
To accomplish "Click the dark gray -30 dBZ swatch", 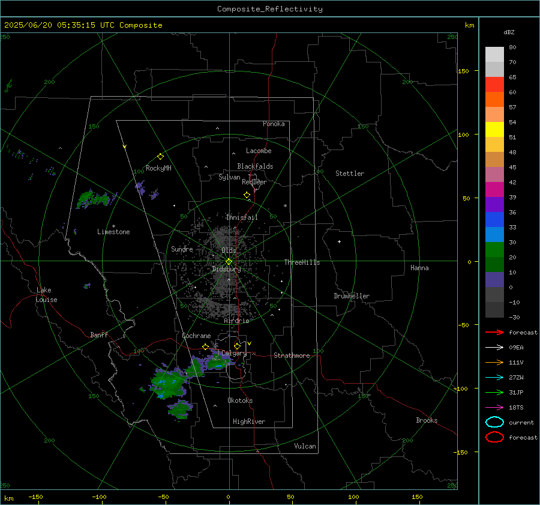I will 494,310.
